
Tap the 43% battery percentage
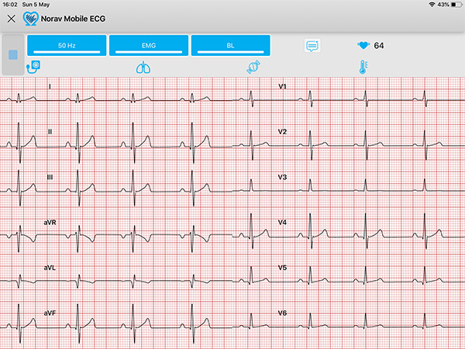pyautogui.click(x=443, y=5)
